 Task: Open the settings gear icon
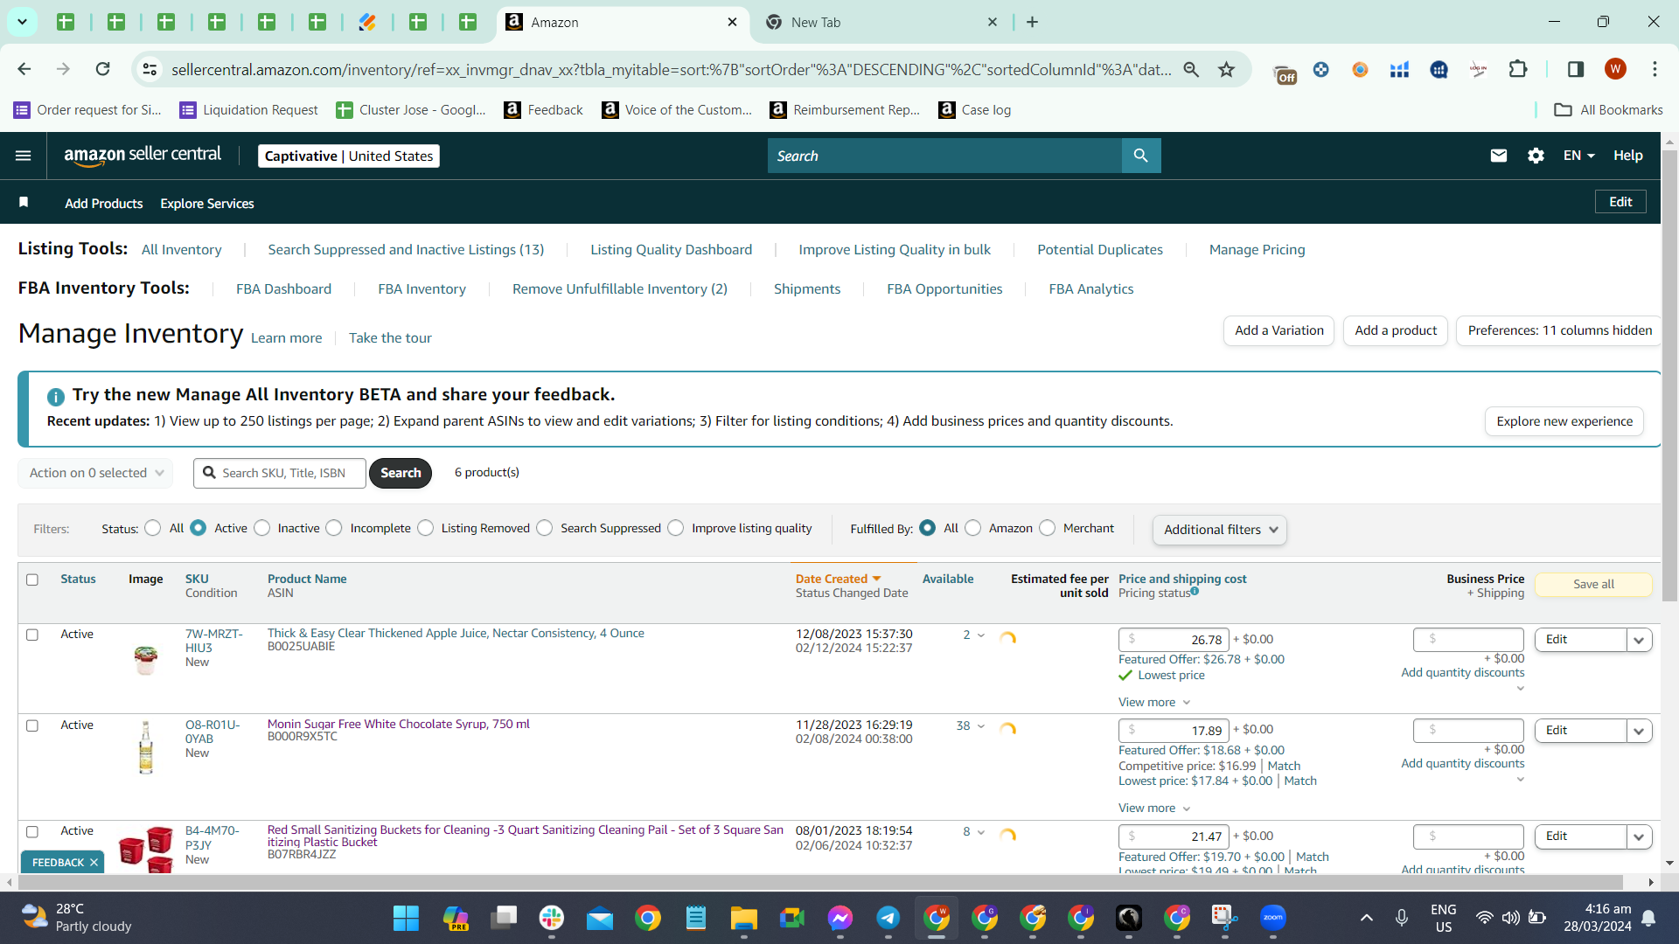[x=1536, y=156]
